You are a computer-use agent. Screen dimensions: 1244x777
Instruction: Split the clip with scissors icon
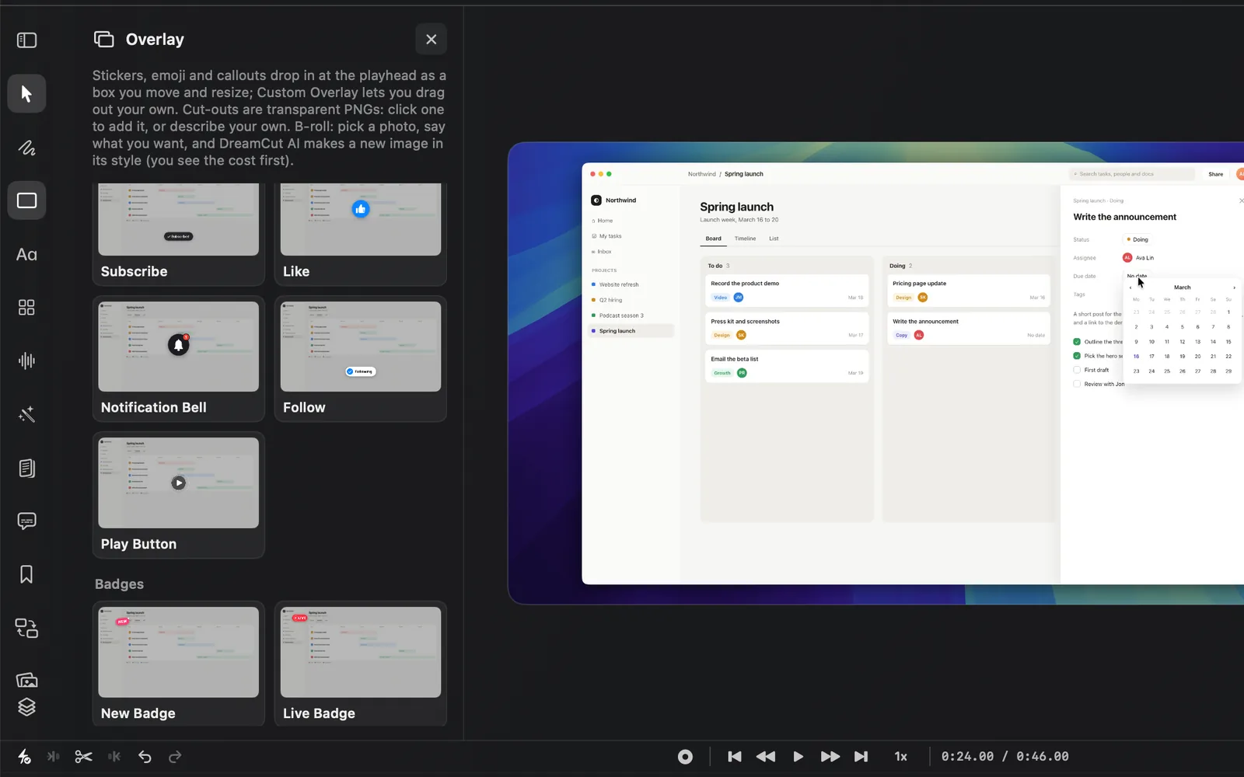[x=83, y=756]
